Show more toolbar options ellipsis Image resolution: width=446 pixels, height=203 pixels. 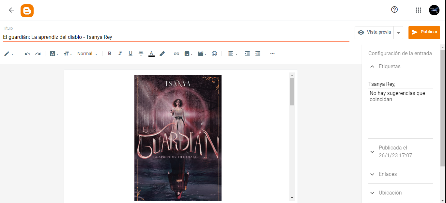(272, 54)
